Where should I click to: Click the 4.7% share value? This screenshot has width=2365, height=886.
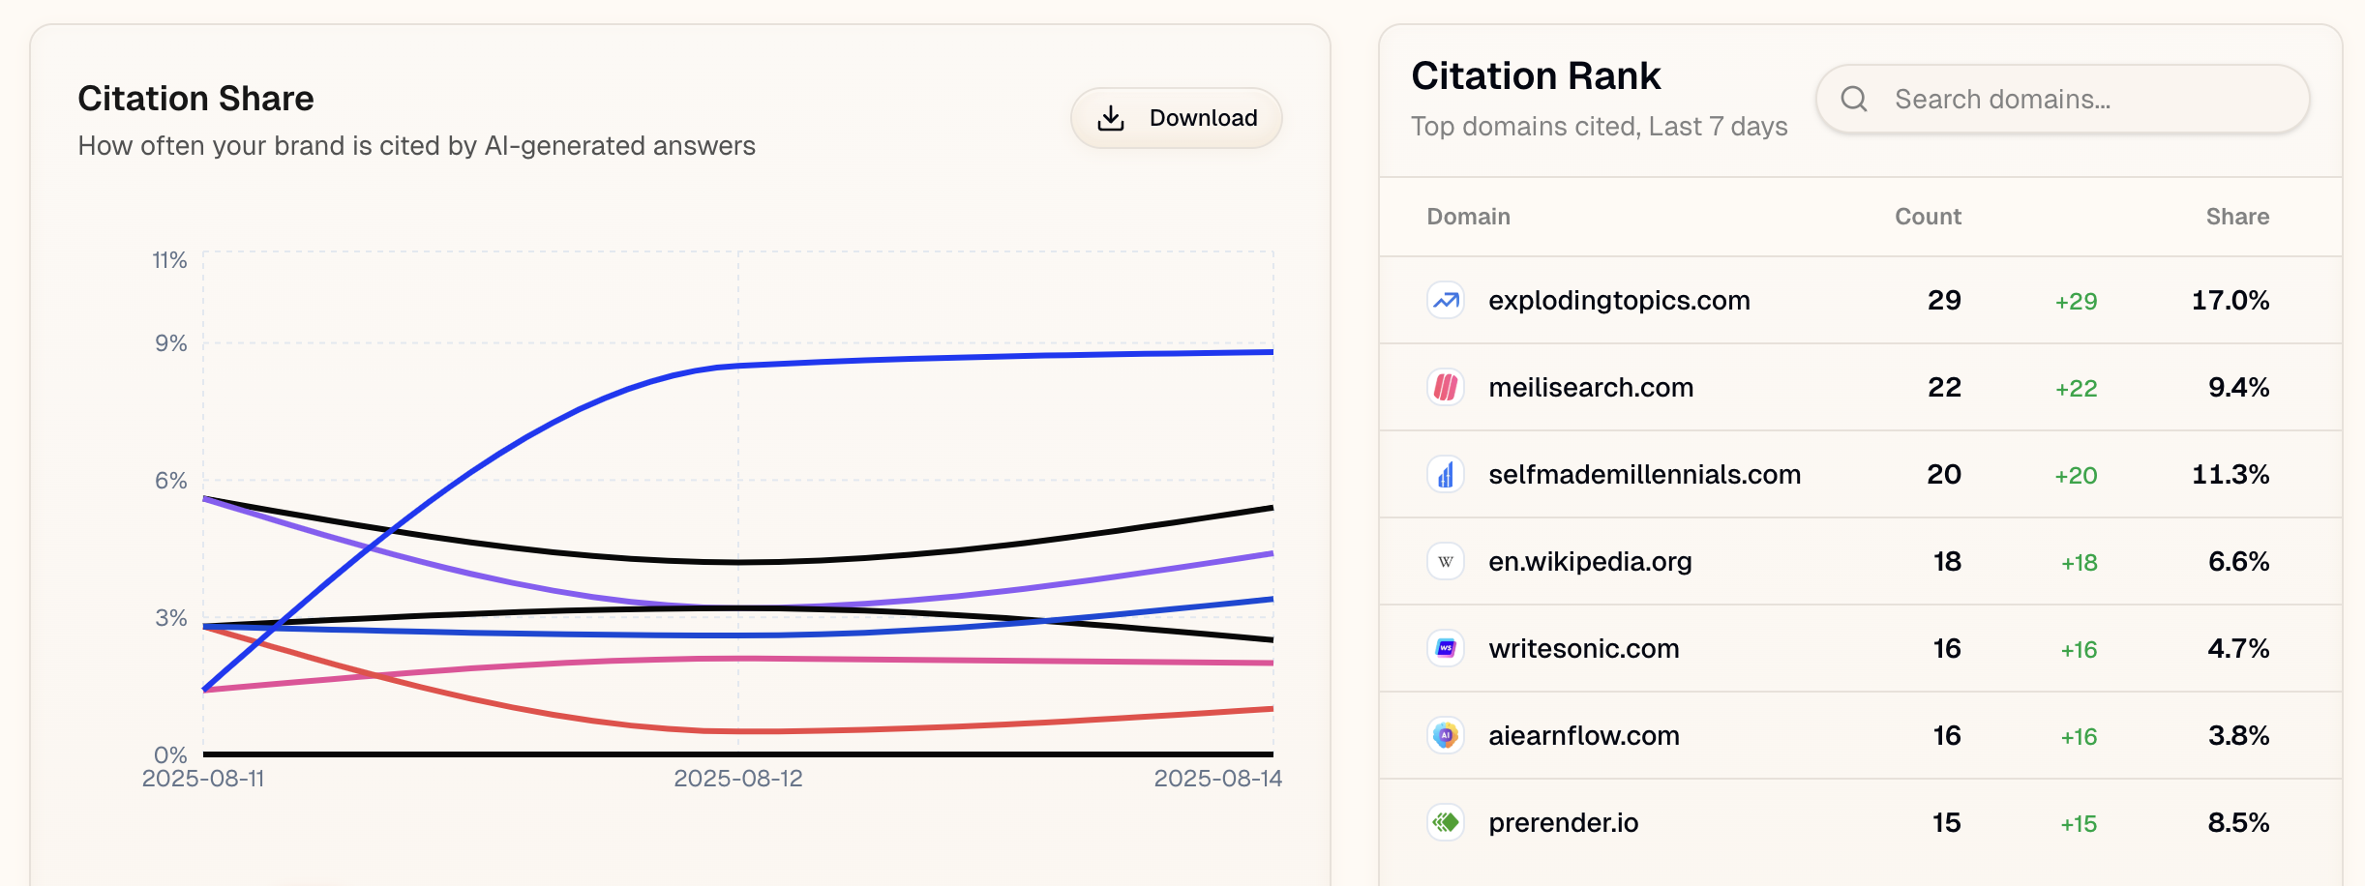(2238, 648)
